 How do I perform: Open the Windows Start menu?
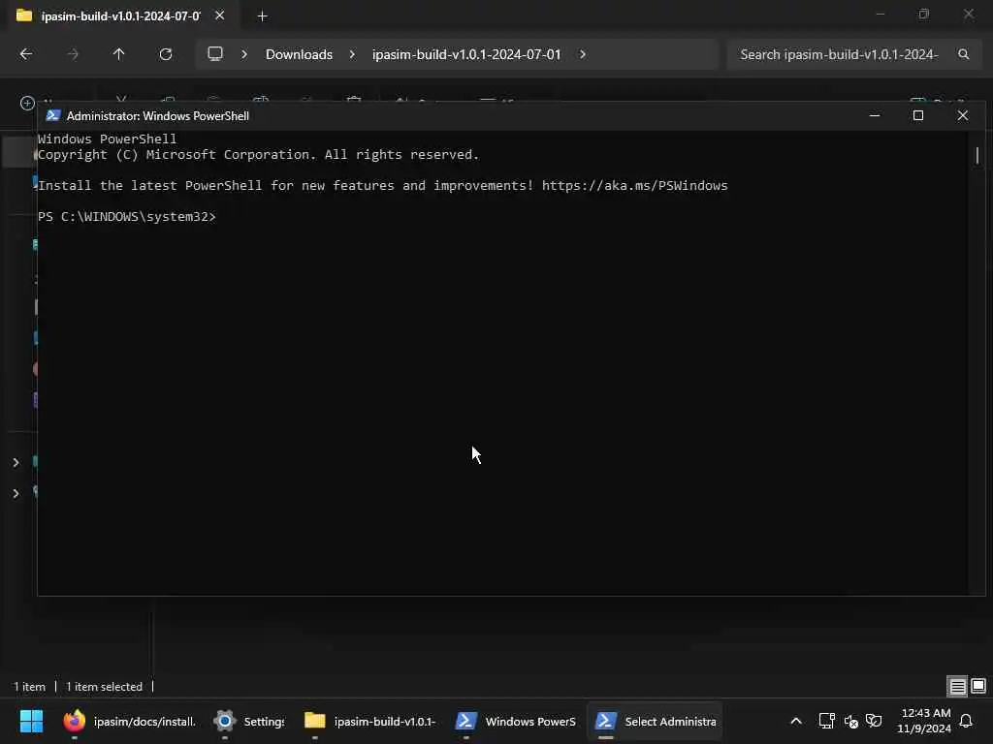31,721
